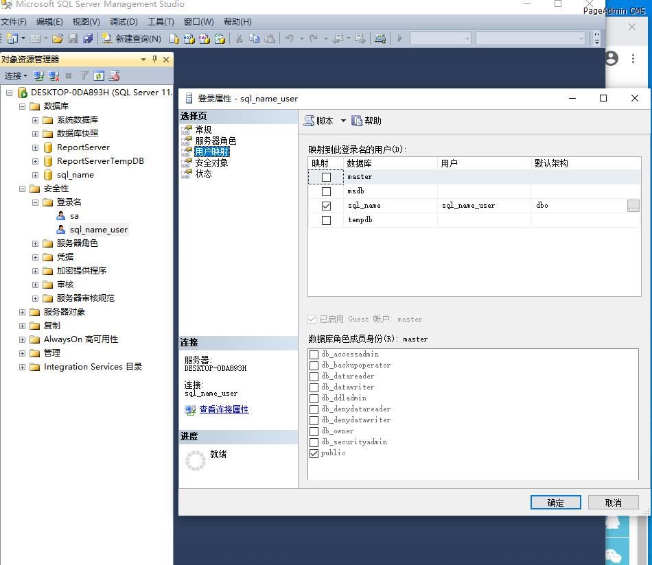The height and width of the screenshot is (565, 652).
Task: Check the tempdb database mapping checkbox
Action: click(327, 220)
